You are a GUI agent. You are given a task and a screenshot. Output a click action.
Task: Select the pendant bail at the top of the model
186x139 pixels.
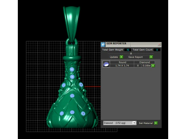click(71, 24)
